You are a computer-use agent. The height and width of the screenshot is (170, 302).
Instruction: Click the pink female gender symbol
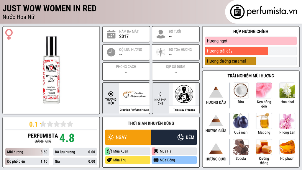point(9,34)
